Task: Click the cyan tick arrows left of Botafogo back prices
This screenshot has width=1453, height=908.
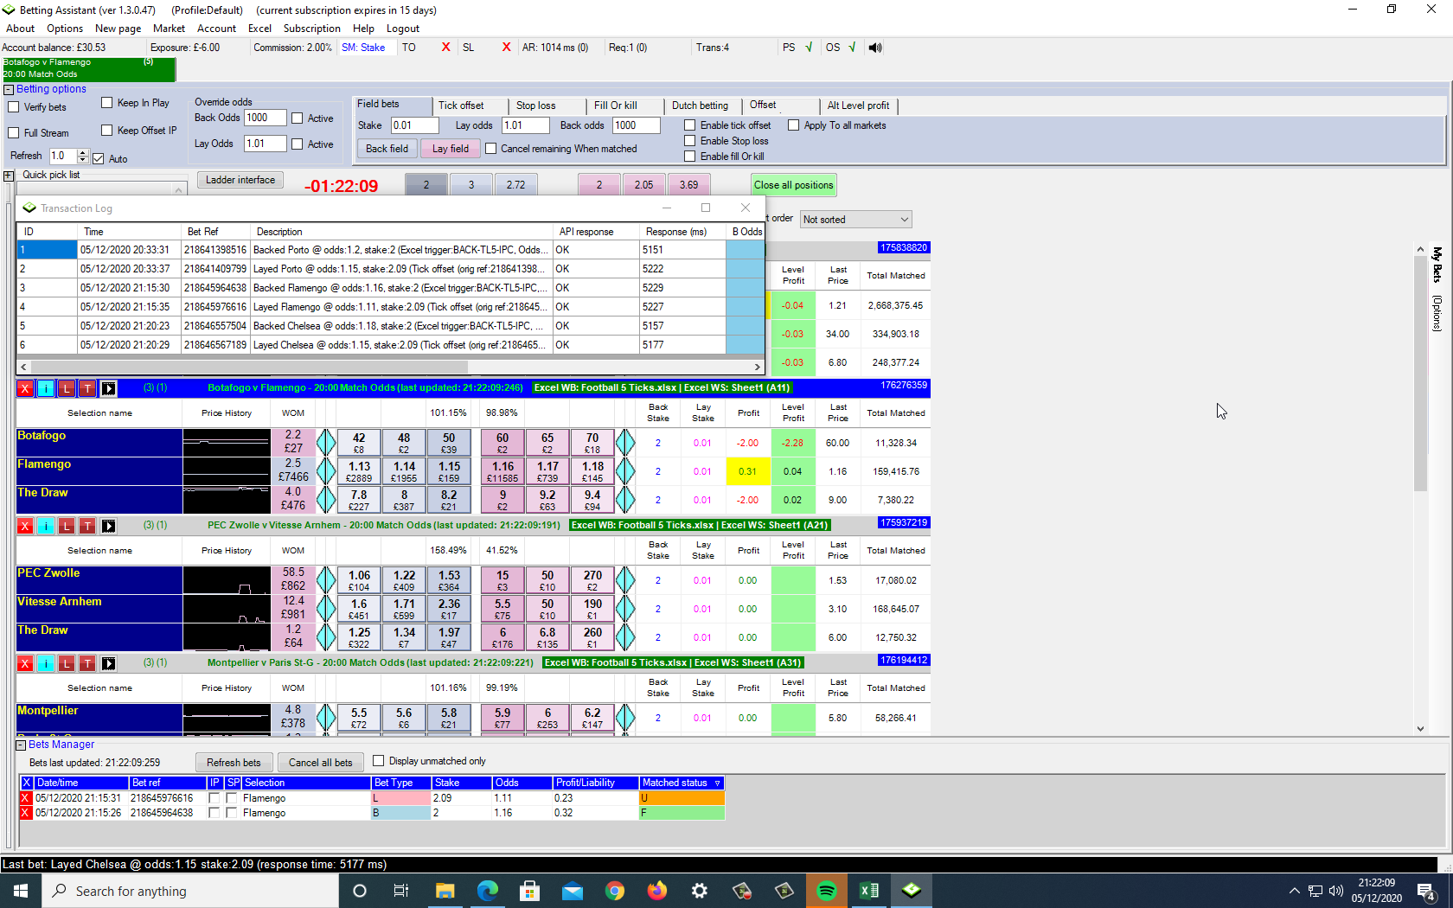Action: [326, 443]
